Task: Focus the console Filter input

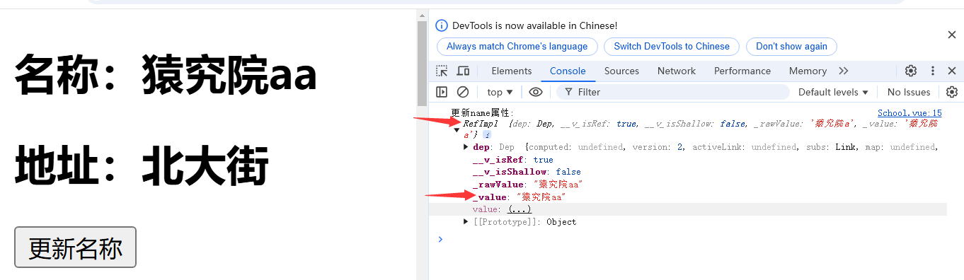Action: pyautogui.click(x=672, y=92)
